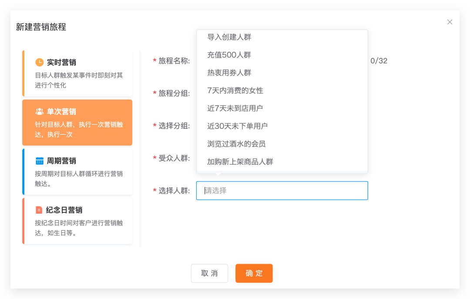470x299 pixels.
Task: Pick the 7天内消费的女性 option
Action: pos(235,91)
